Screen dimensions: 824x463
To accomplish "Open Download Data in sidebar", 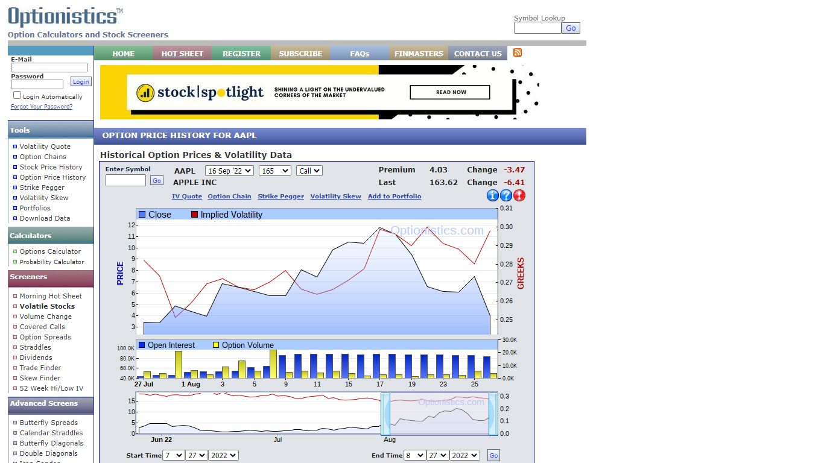I will click(45, 218).
